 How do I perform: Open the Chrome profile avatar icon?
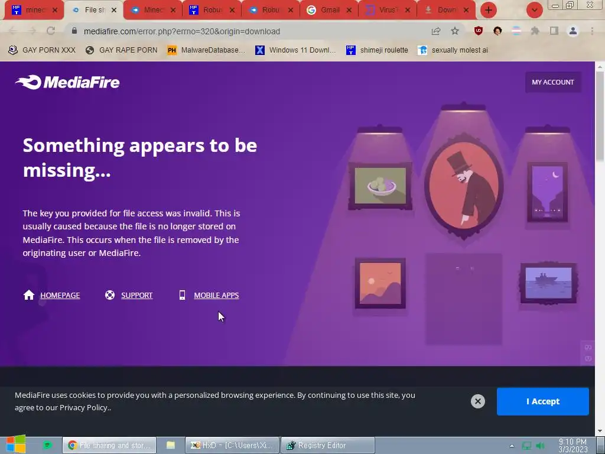573,31
